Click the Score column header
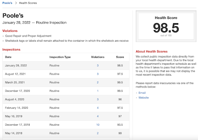Image resolution: width=198 pixels, height=140 pixels. [120, 57]
